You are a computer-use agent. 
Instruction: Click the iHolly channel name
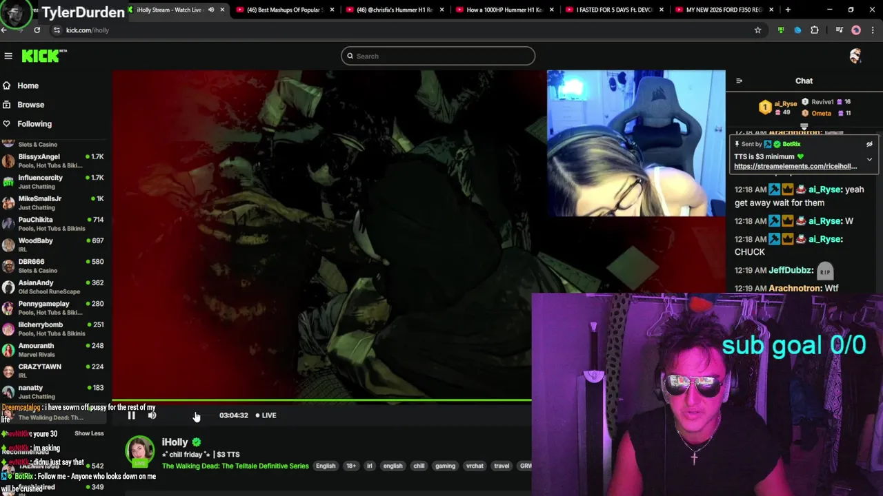[x=175, y=442]
